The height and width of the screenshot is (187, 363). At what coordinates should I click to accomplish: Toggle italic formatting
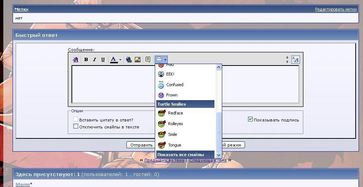[x=94, y=60]
